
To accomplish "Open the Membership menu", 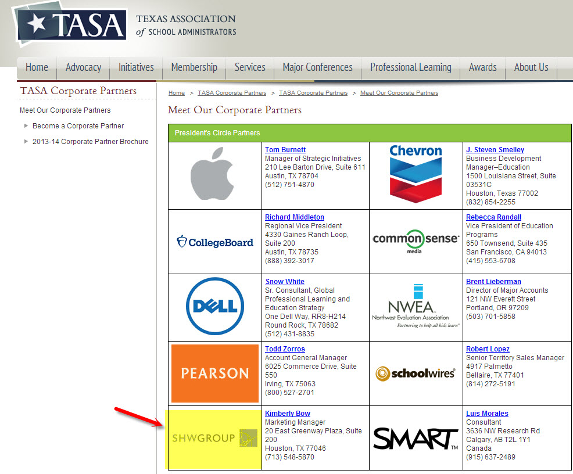I will pos(194,67).
